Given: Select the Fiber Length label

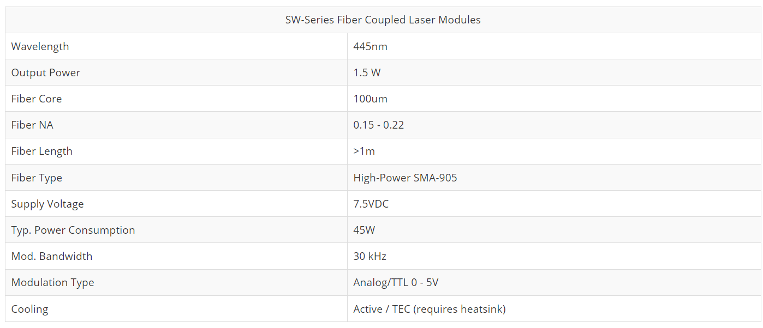Looking at the screenshot, I should point(41,151).
